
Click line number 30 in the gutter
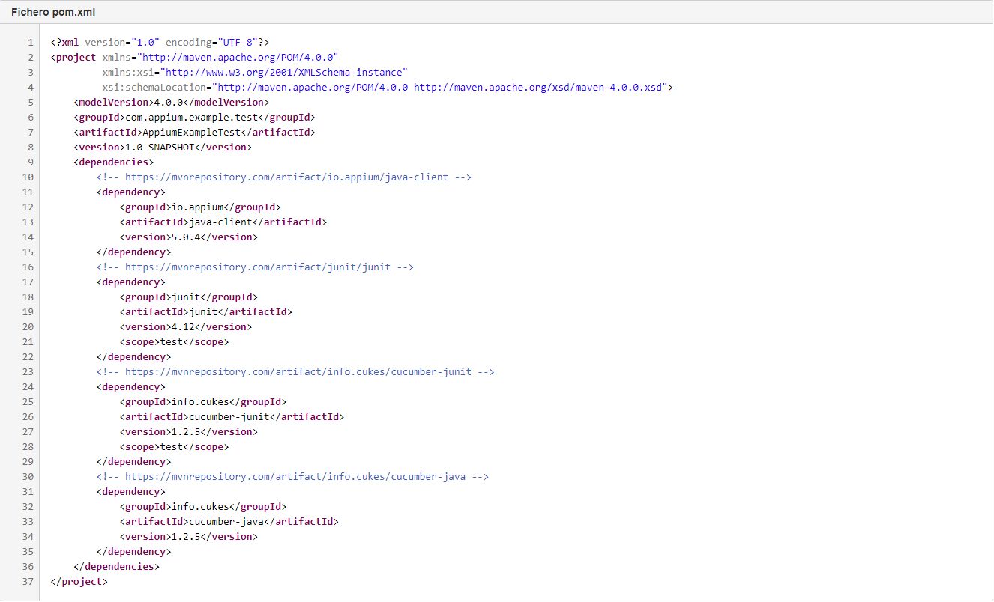pos(28,476)
